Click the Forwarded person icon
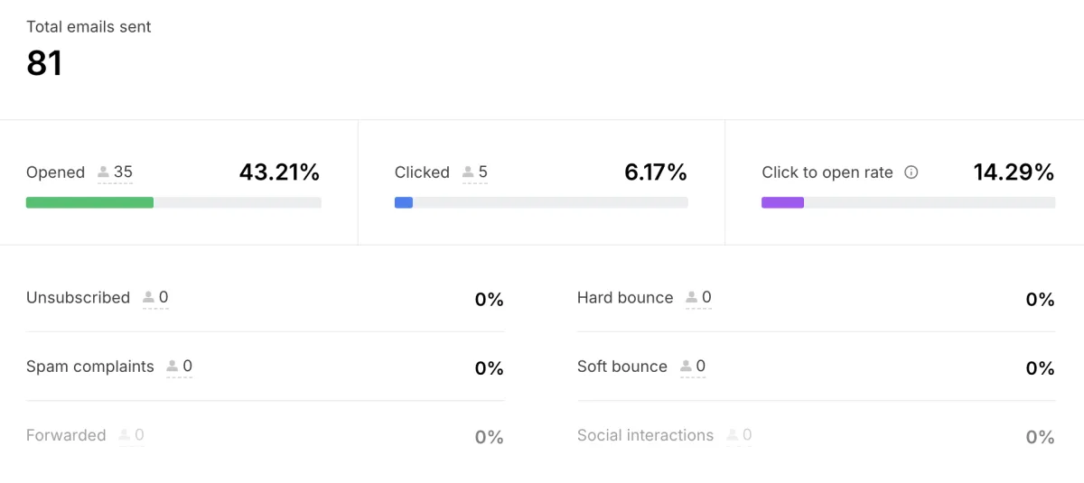This screenshot has height=483, width=1084. point(124,435)
